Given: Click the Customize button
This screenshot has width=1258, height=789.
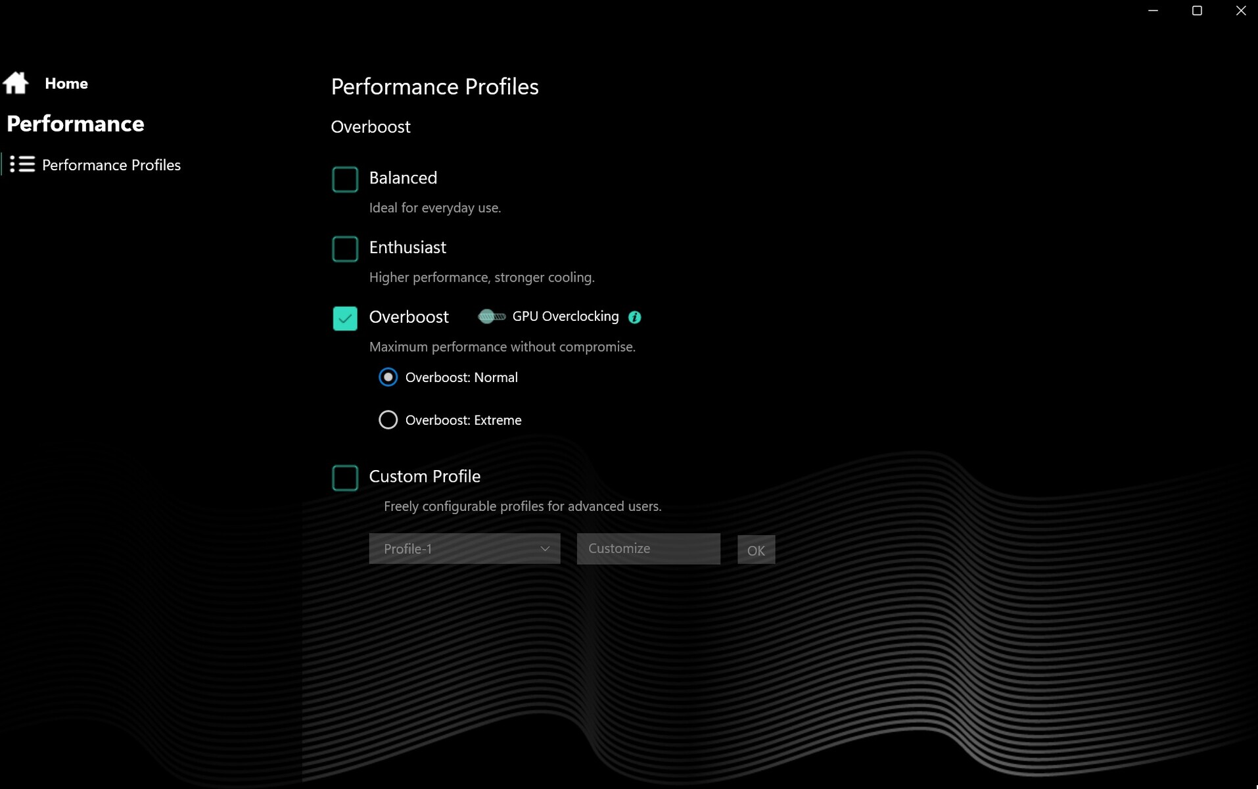Looking at the screenshot, I should tap(648, 548).
